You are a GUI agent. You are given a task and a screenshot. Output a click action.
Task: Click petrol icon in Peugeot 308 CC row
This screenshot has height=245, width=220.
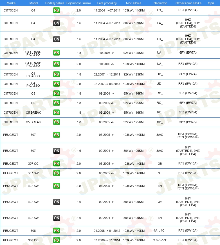[x=56, y=240]
